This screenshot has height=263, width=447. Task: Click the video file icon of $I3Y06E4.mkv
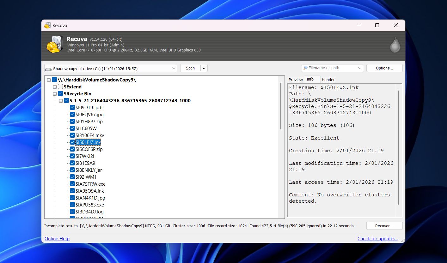pos(72,135)
